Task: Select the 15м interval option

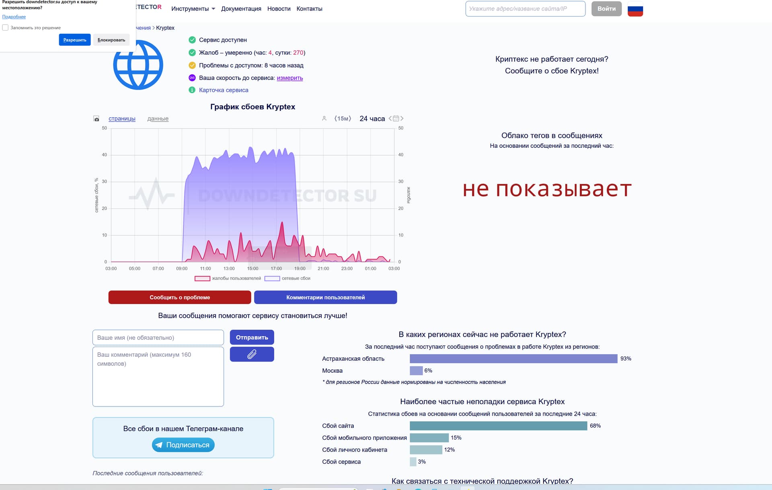Action: tap(343, 118)
